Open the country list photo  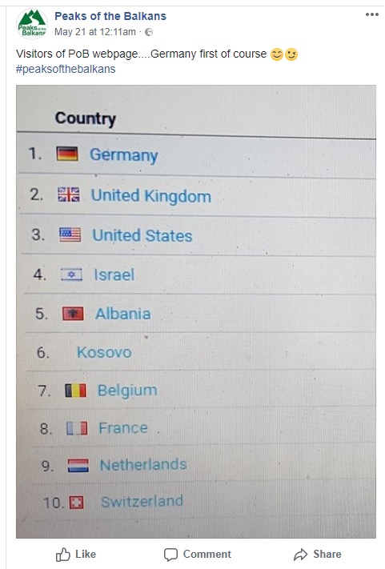tap(196, 311)
